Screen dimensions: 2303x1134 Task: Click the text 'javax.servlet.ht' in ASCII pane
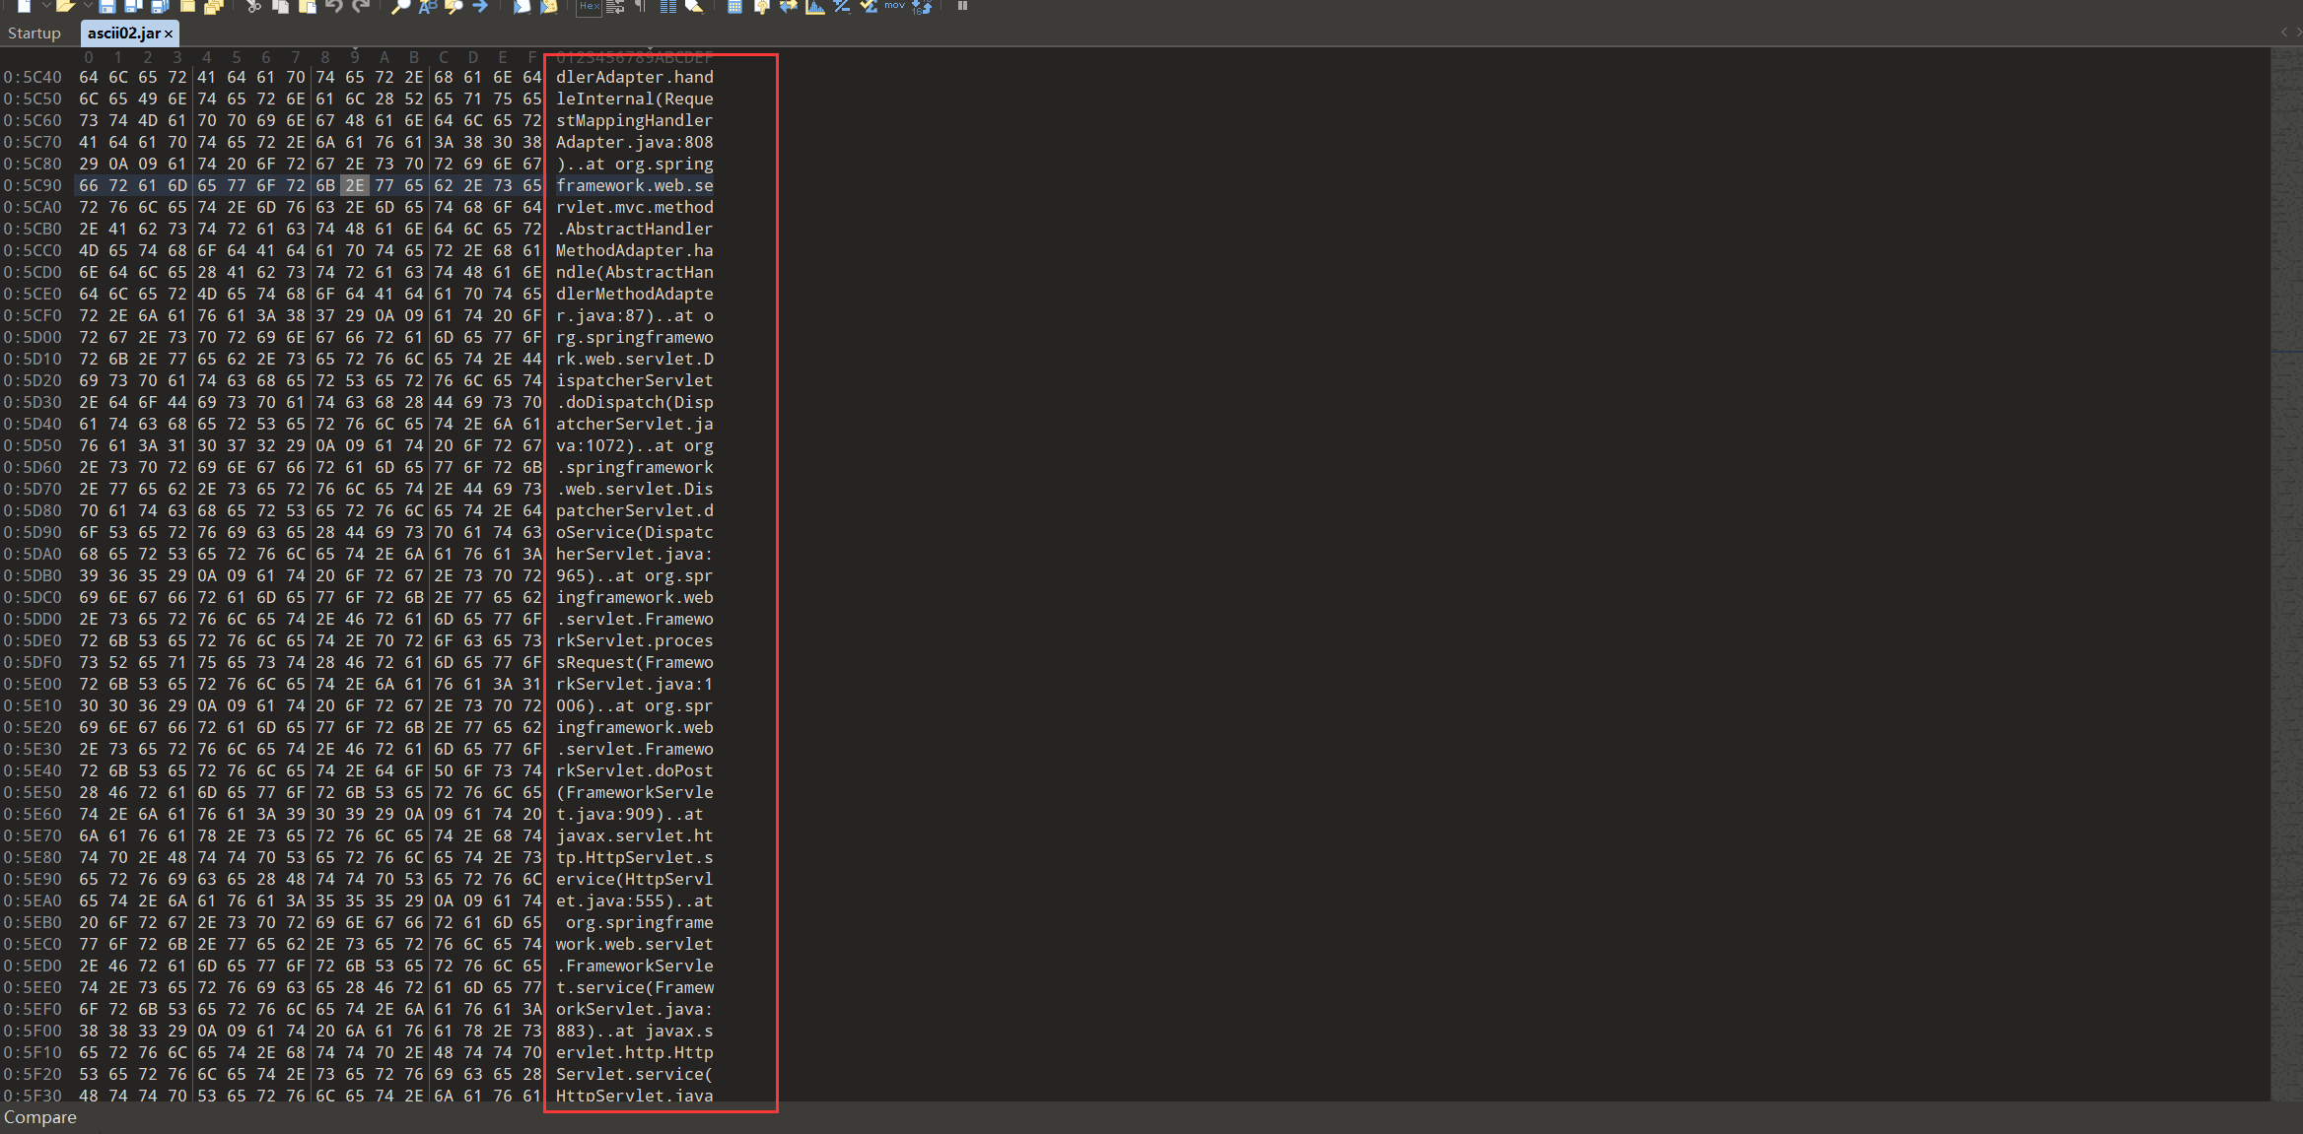pos(634,835)
